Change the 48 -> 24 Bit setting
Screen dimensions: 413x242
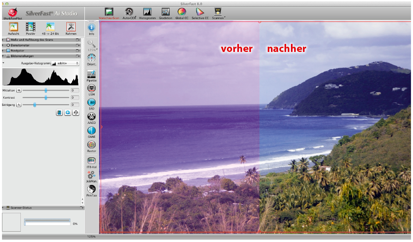[50, 29]
